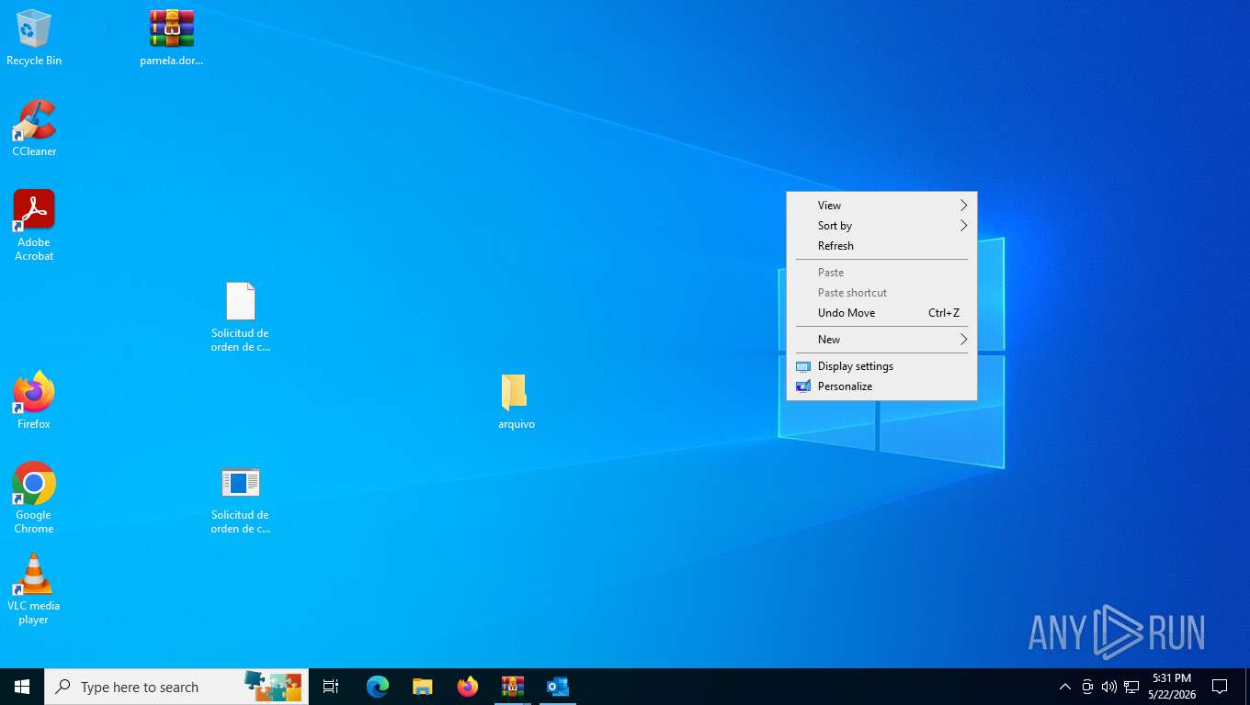Open the Action Center notifications icon

coord(1220,687)
